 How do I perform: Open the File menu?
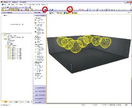(5, 4)
